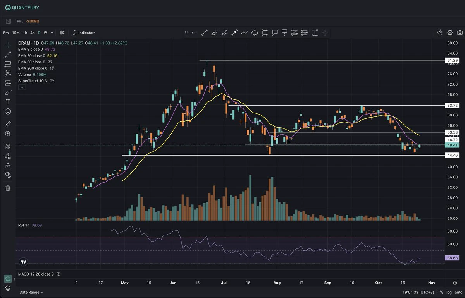Click the trash icon to remove drawings
The width and height of the screenshot is (465, 298).
click(8, 188)
